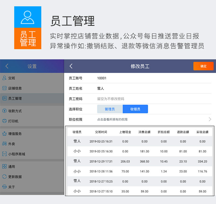
Task: Open the 关于 menu item
Action: 32,187
